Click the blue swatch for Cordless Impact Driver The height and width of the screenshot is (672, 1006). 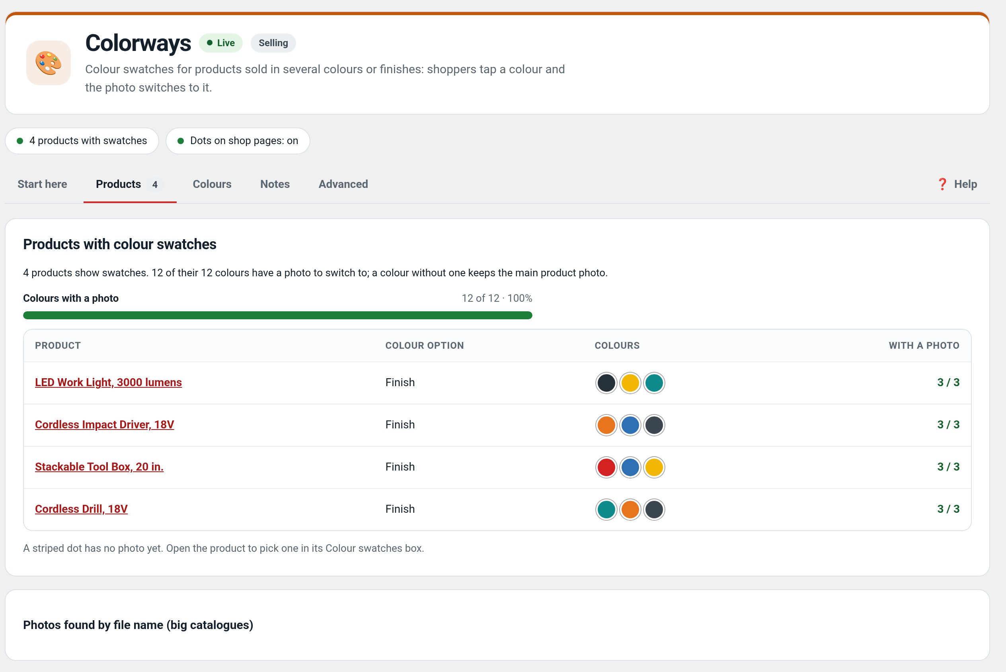(x=630, y=425)
